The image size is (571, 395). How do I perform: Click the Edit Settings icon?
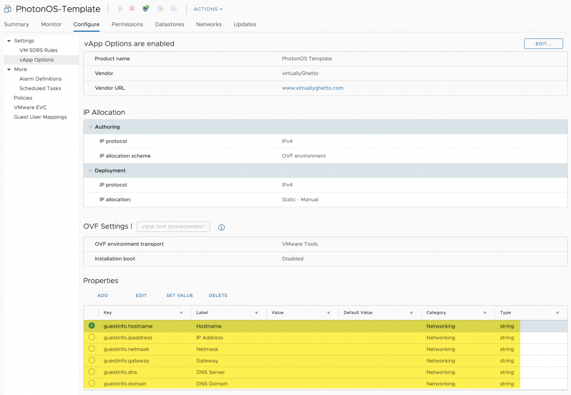(159, 8)
